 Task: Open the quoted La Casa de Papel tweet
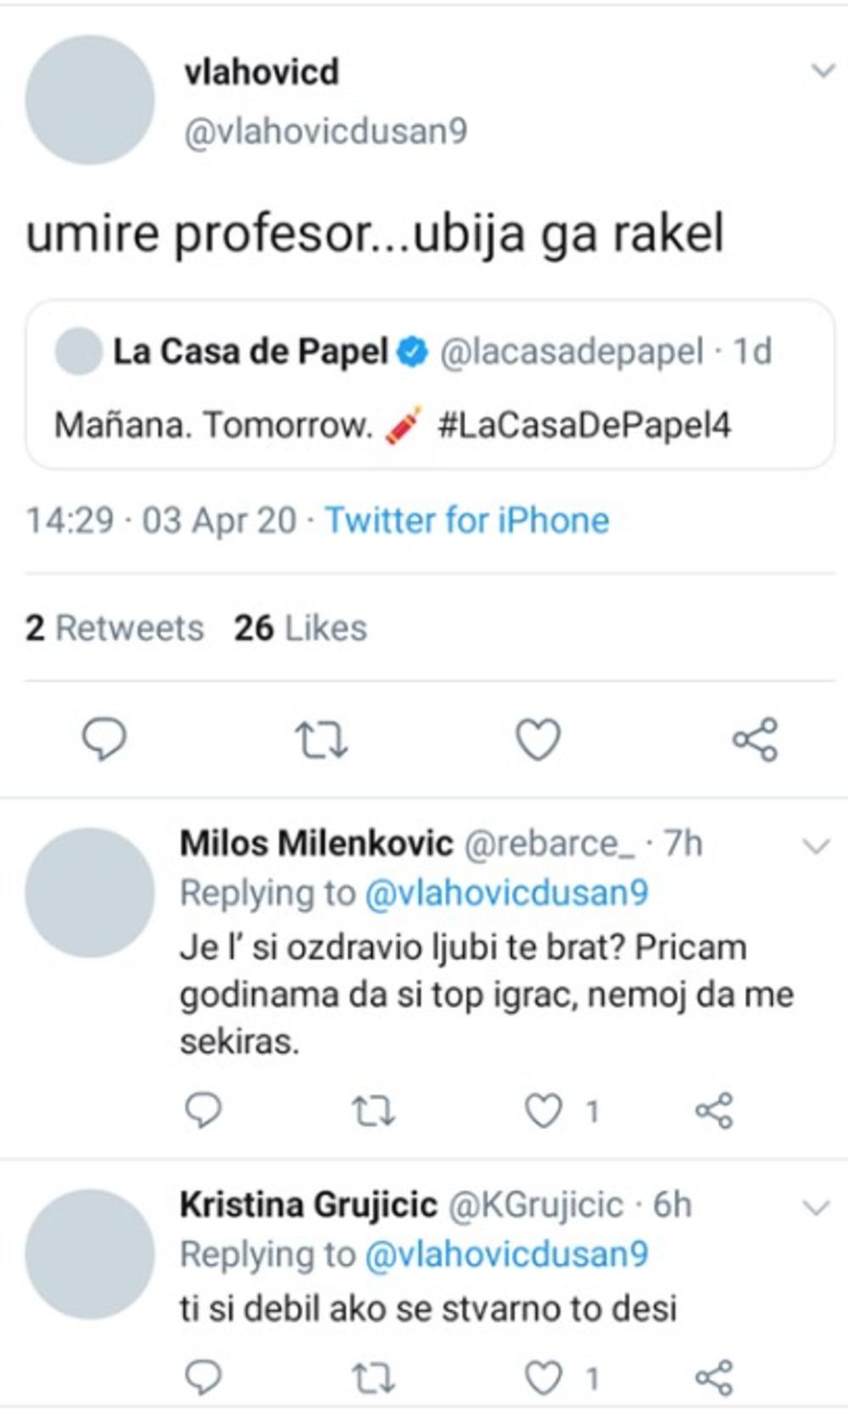(429, 386)
